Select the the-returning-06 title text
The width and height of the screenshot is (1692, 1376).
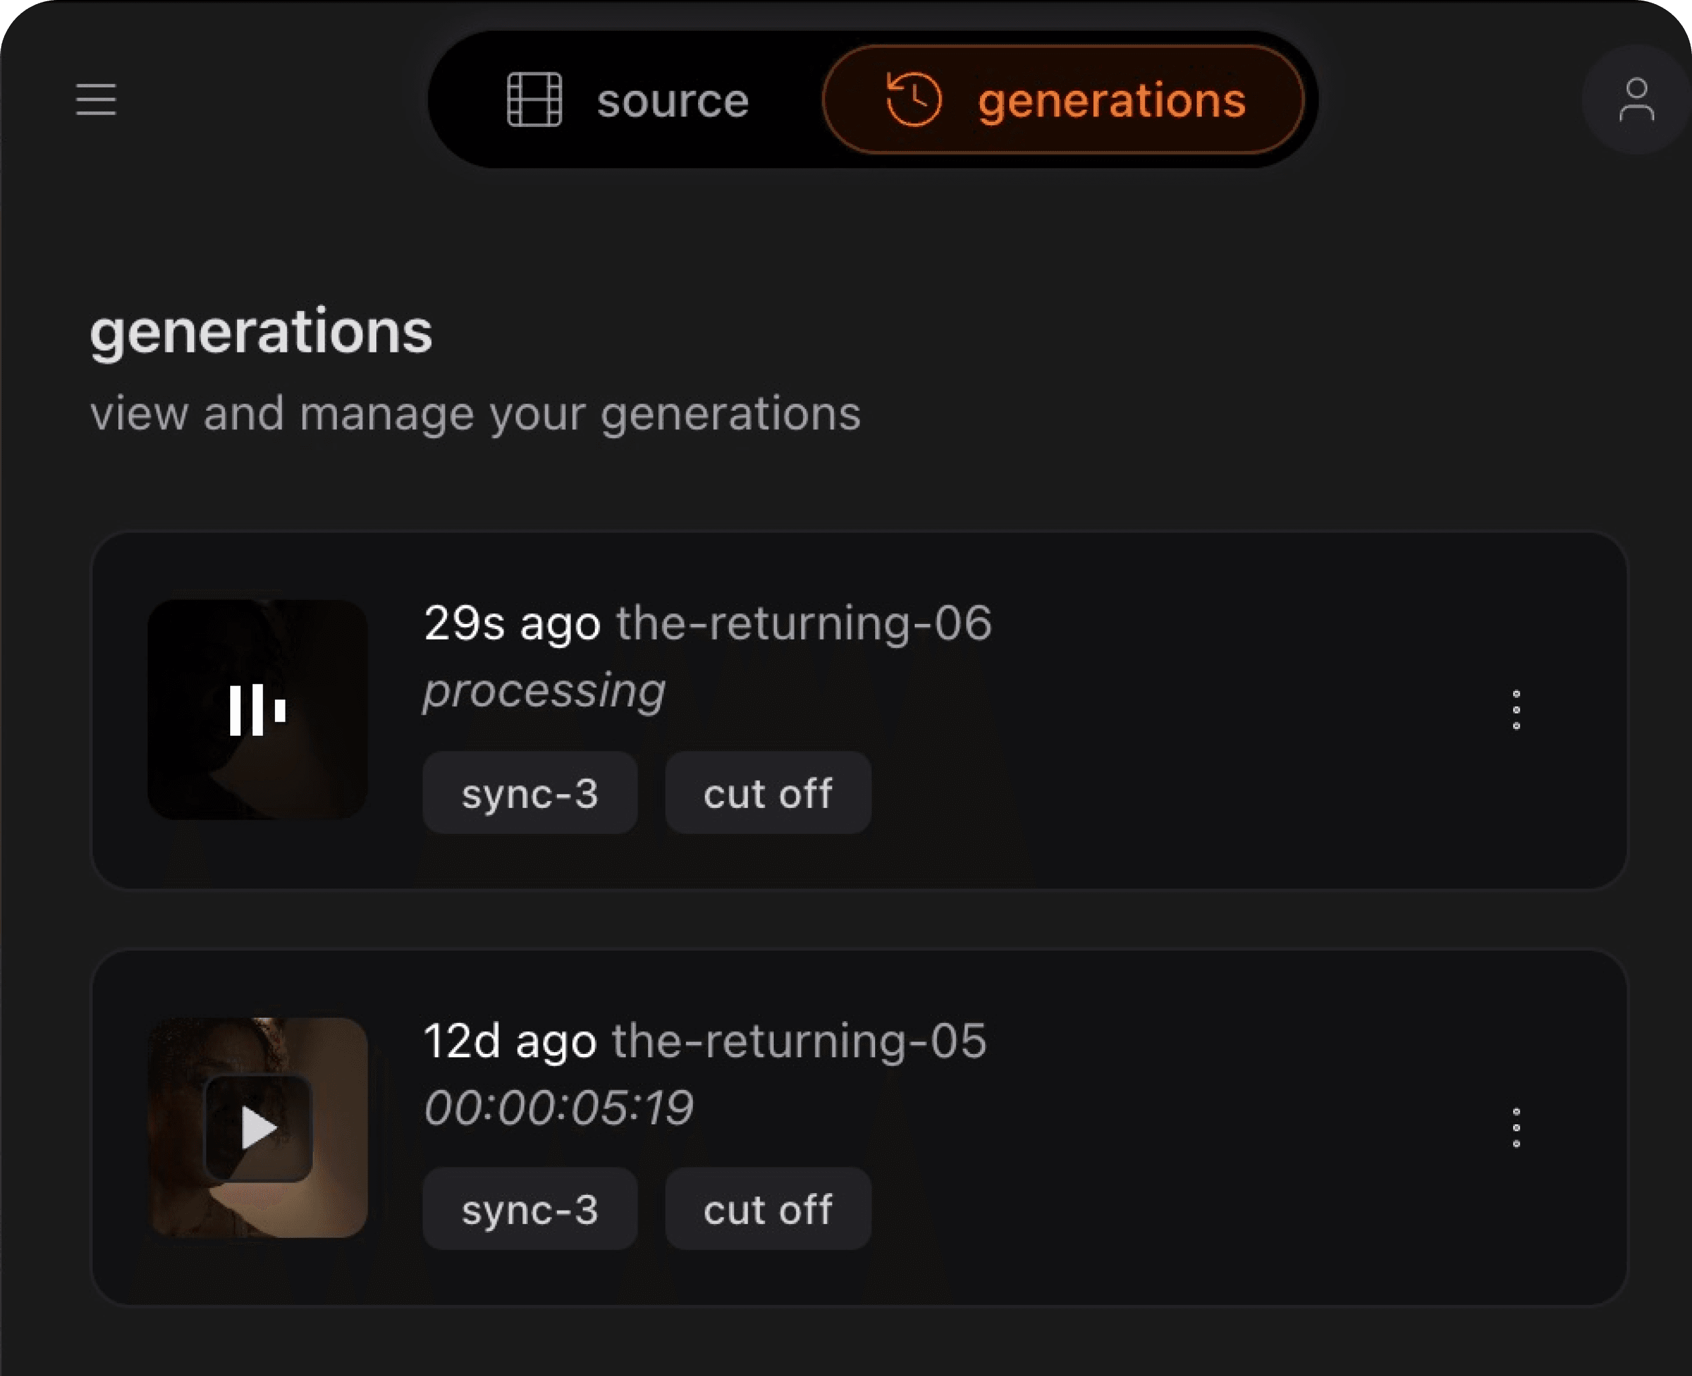(804, 623)
